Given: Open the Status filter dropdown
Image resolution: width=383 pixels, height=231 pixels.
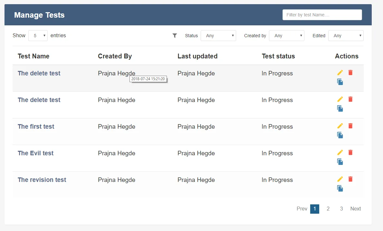Looking at the screenshot, I should pyautogui.click(x=218, y=36).
